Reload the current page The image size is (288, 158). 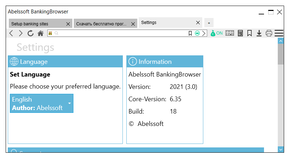click(30, 33)
